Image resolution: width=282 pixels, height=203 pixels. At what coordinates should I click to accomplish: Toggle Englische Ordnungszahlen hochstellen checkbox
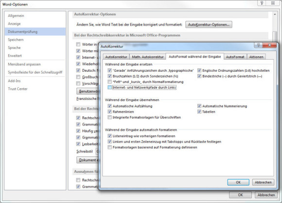tap(199, 70)
